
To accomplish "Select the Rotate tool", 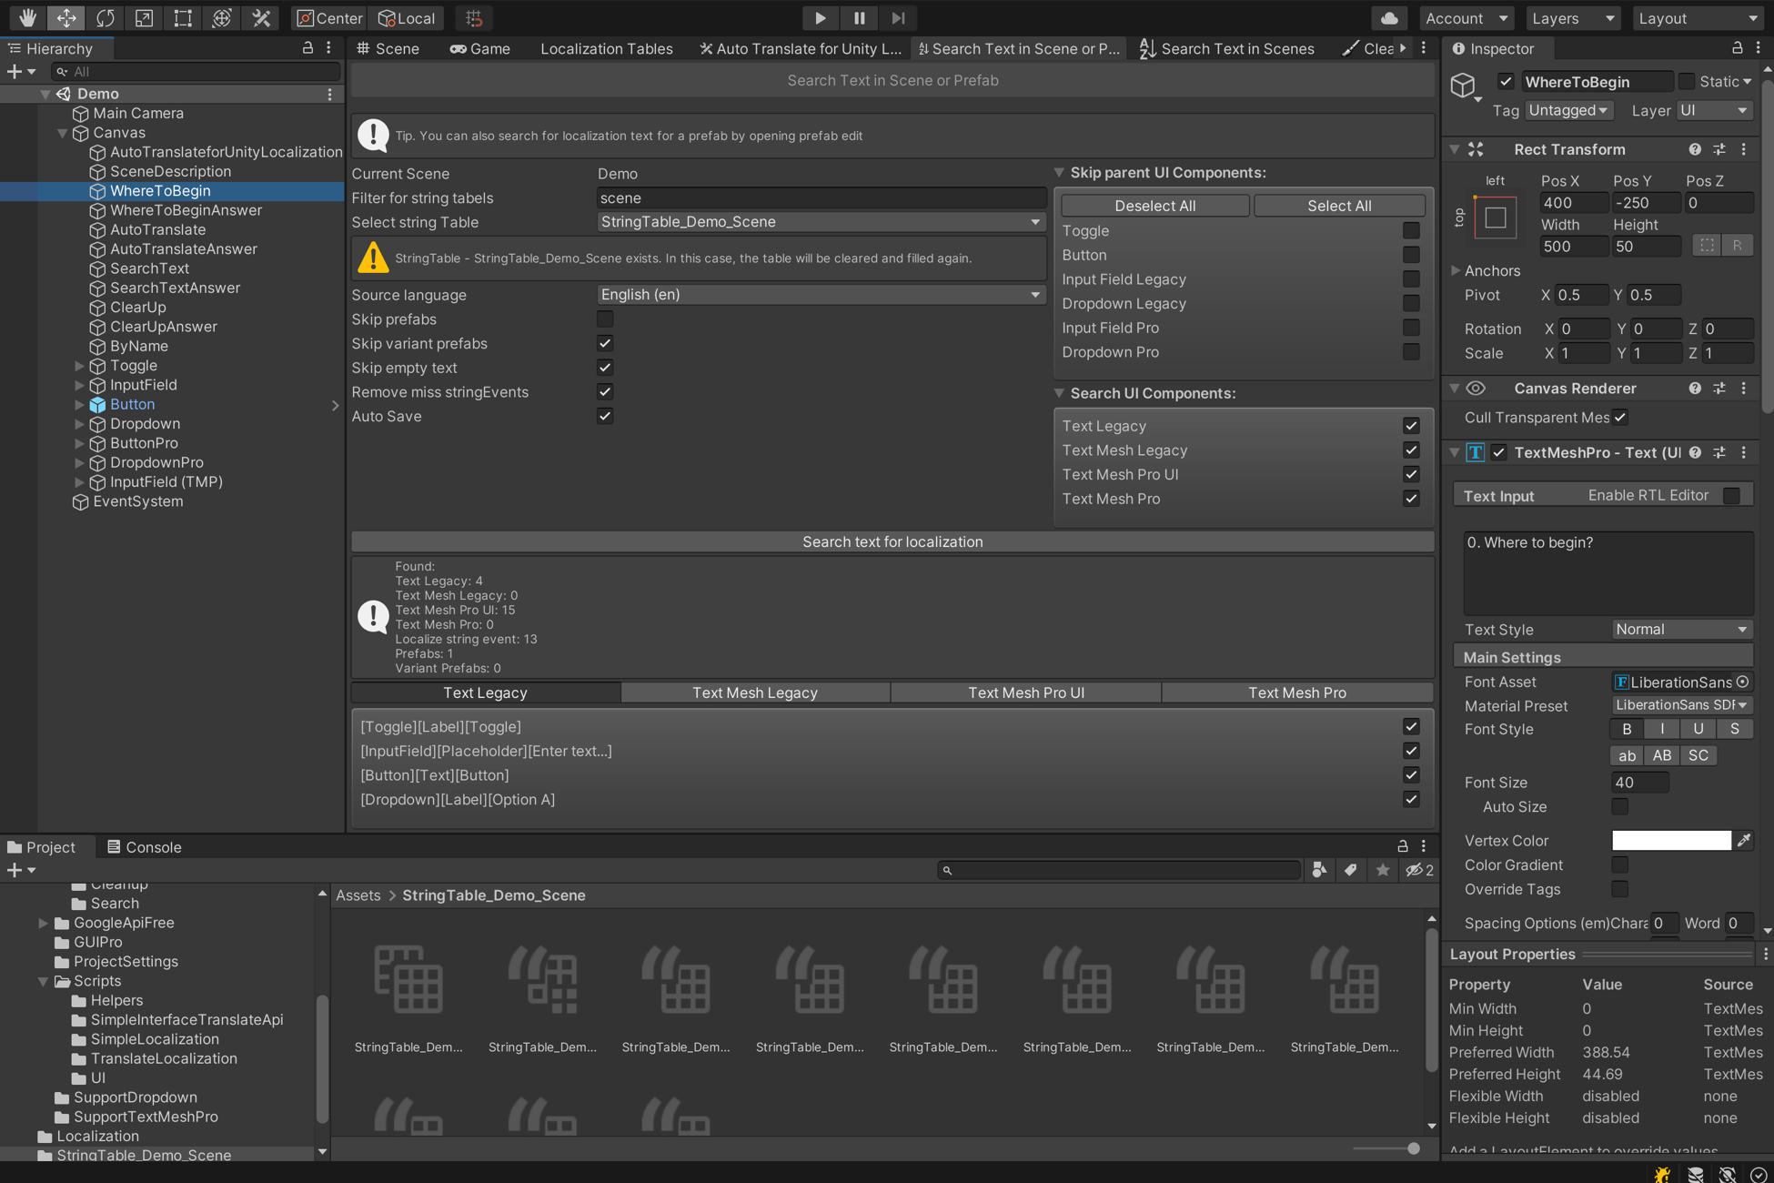I will coord(105,17).
